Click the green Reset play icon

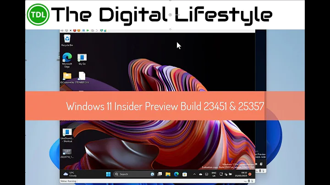coord(88,31)
